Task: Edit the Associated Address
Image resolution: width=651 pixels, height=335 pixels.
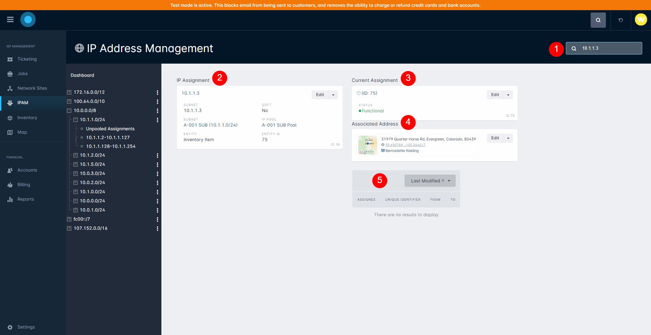Action: (495, 138)
